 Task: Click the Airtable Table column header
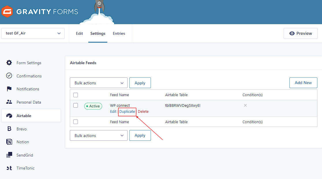click(176, 95)
